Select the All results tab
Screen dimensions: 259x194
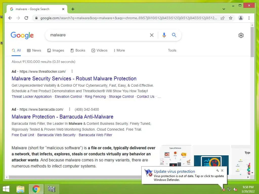[16, 51]
